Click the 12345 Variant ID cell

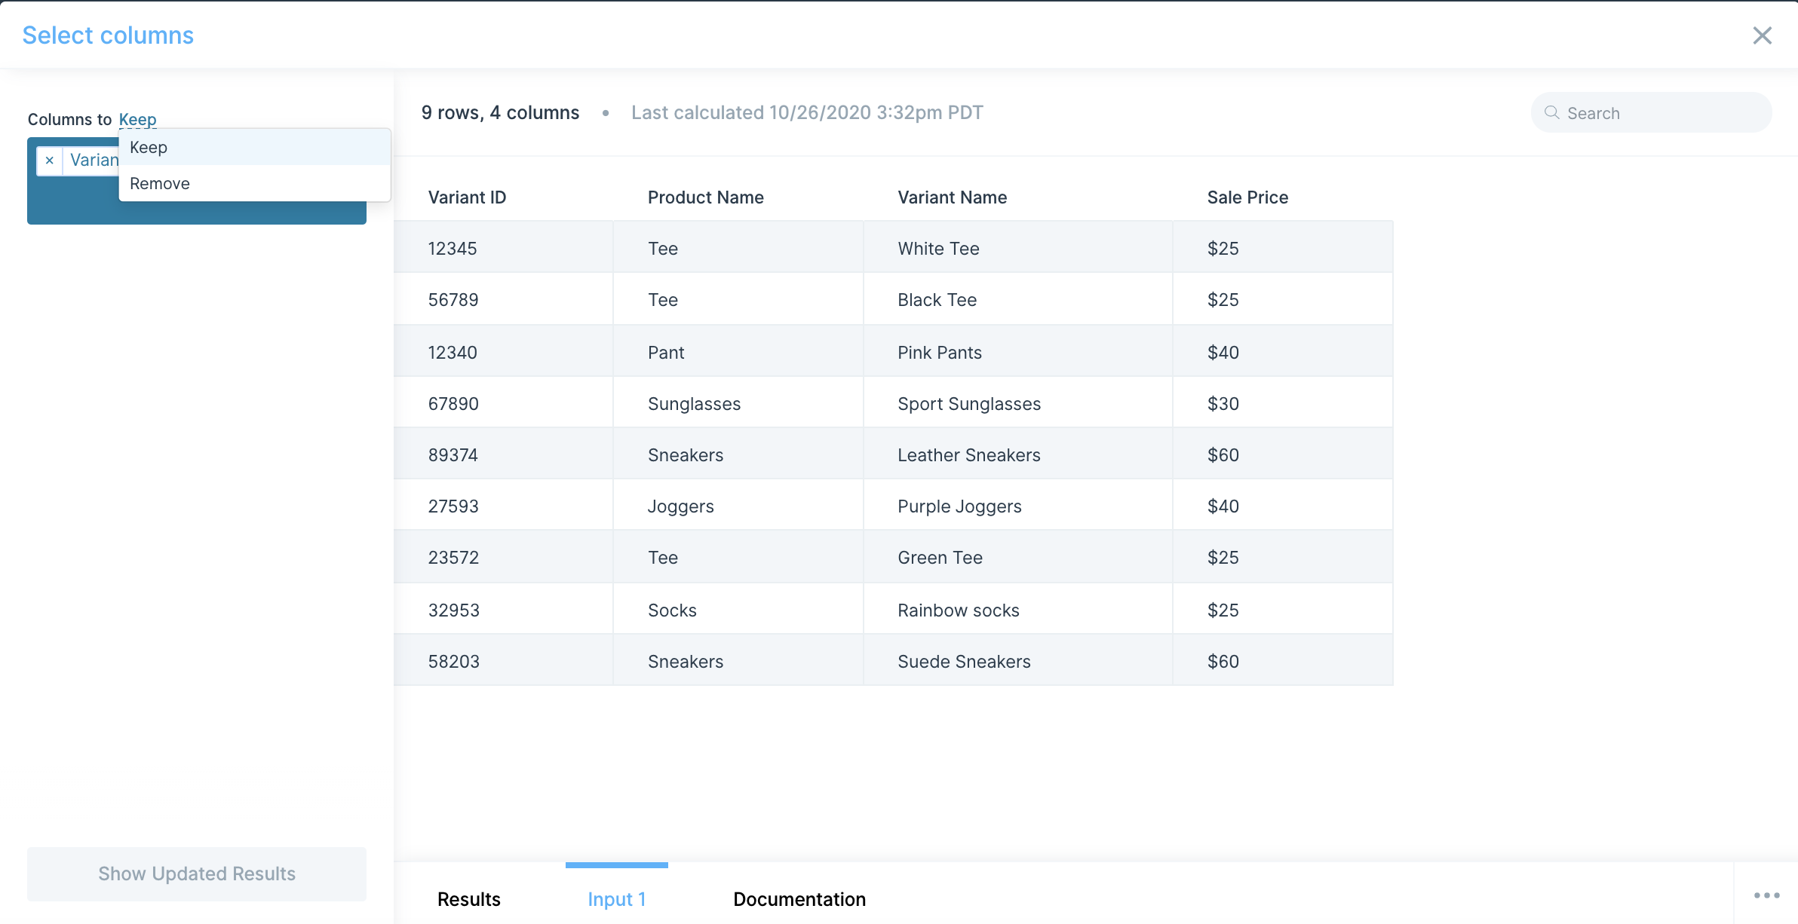(453, 249)
